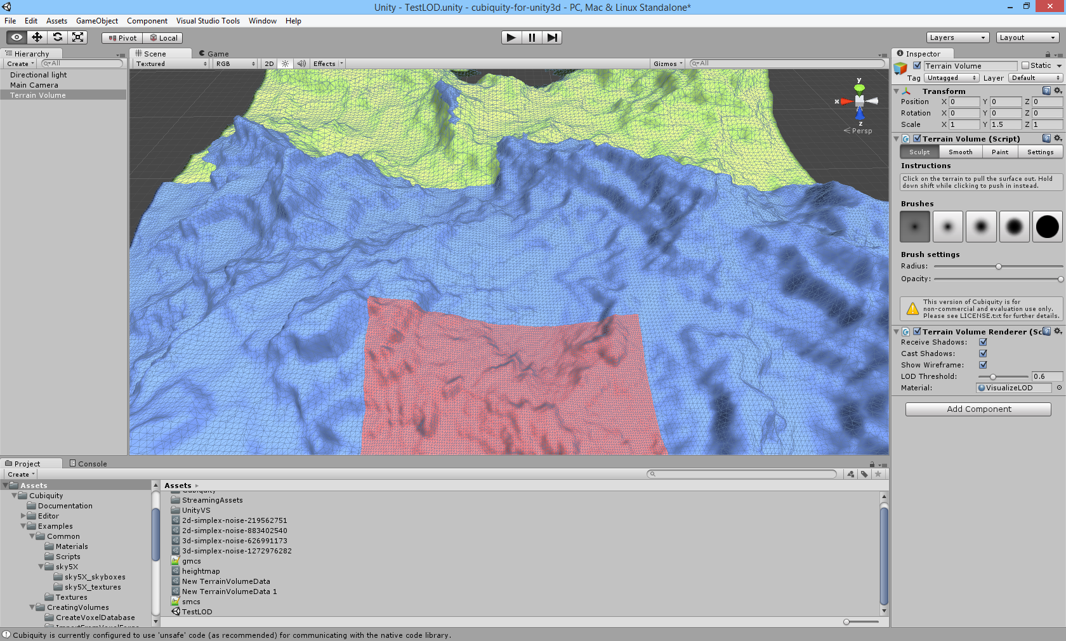Search assets by label icon
This screenshot has height=641, width=1066.
[x=864, y=474]
